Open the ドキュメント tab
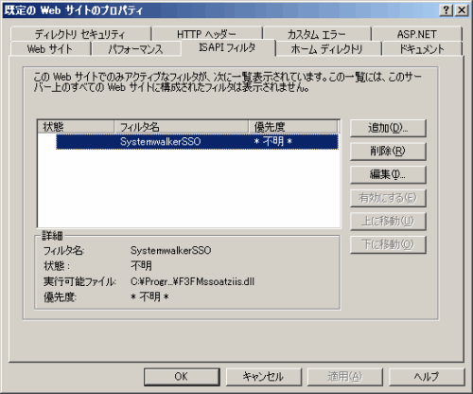473x394 pixels. coord(422,49)
